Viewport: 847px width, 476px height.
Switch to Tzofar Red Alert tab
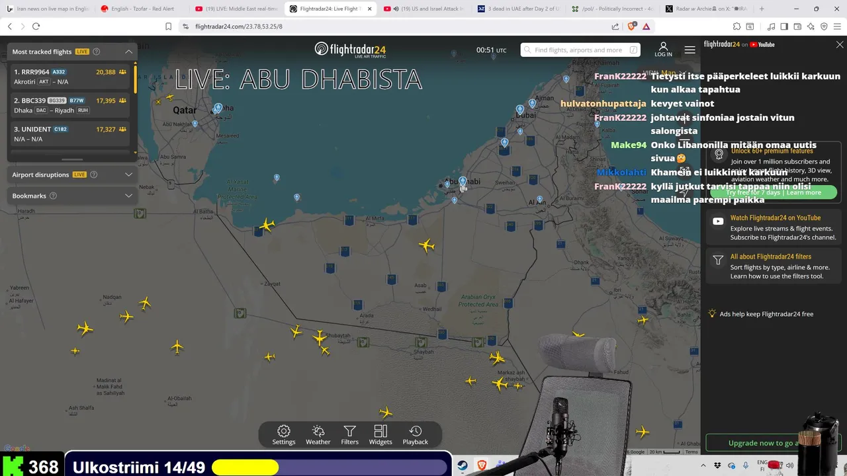(143, 9)
